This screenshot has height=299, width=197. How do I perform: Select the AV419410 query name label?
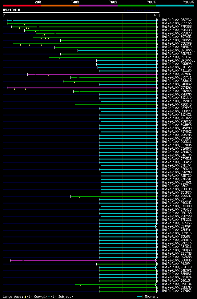click(11, 10)
